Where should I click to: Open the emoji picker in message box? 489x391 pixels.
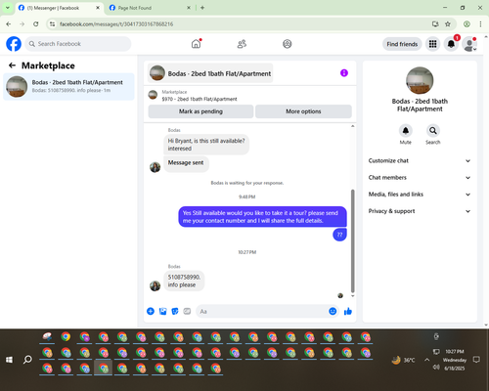(333, 311)
